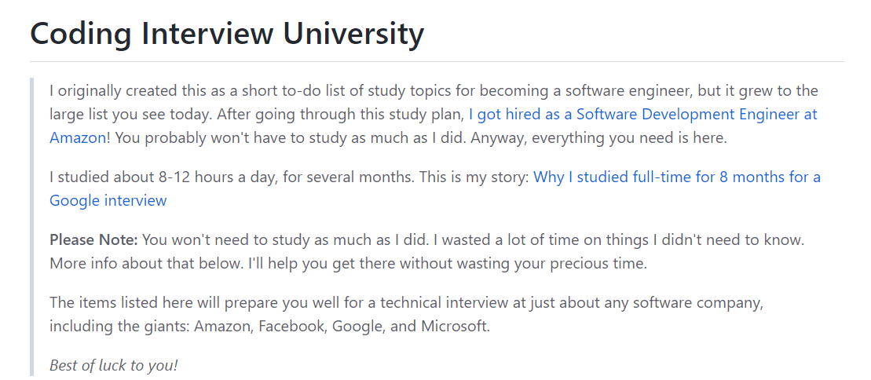871x380 pixels.
Task: Click the text 'I studied about 8-12 hours a day'
Action: click(161, 177)
